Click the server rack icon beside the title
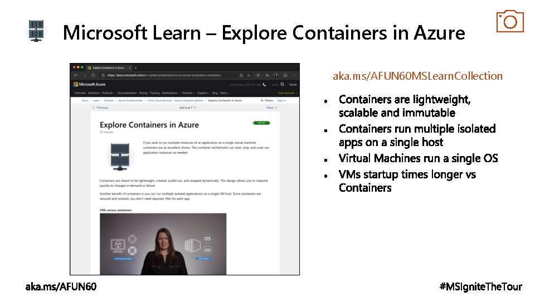The image size is (535, 301). tap(36, 31)
